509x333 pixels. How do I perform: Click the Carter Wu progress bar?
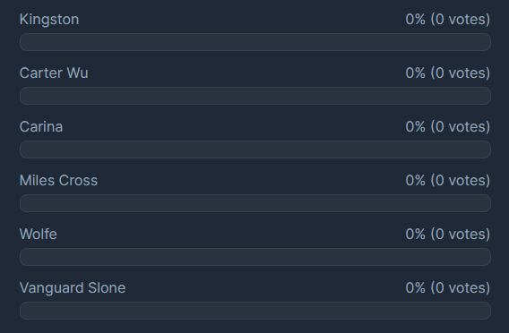click(255, 96)
